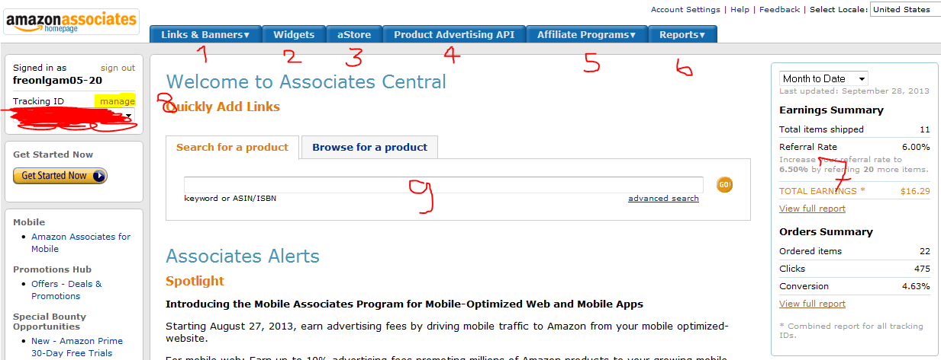
Task: Click the Amazon Associates homepage logo
Action: point(71,22)
